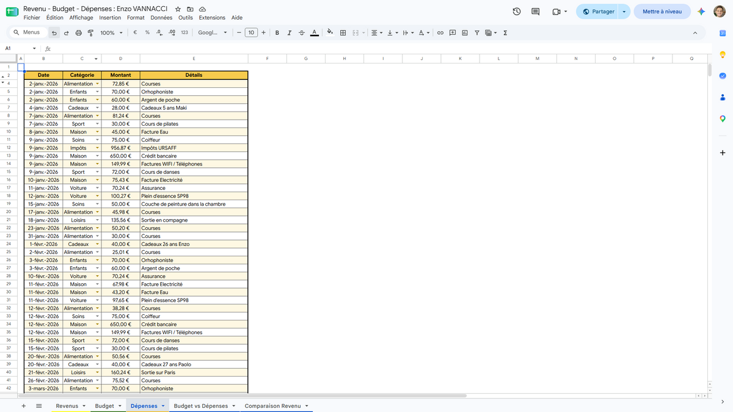The image size is (733, 412).
Task: Click the Partager button
Action: 597,12
